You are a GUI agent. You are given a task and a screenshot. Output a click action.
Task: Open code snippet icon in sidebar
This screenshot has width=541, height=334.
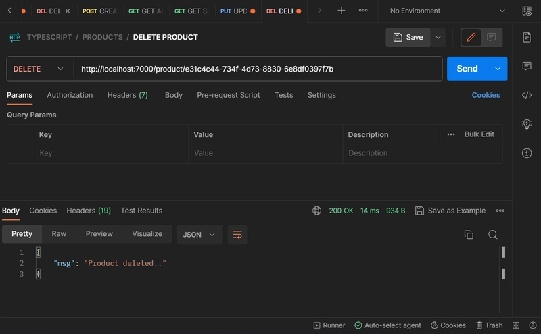(x=527, y=95)
